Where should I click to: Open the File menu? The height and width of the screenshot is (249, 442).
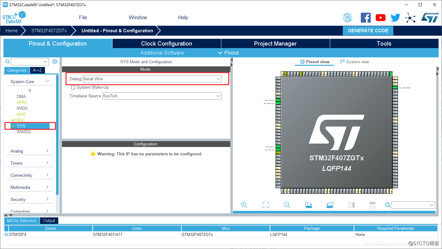tap(83, 18)
